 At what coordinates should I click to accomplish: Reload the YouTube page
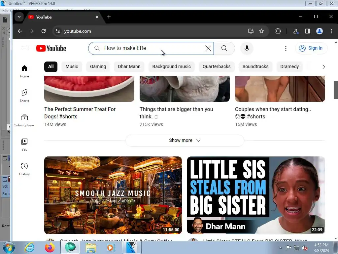pos(44,31)
